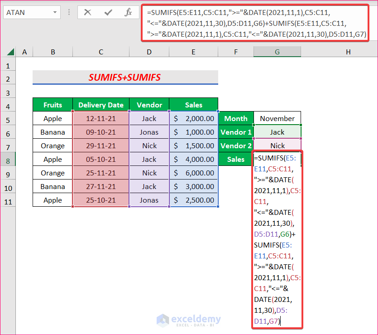Open the Name Box dropdown arrow
Image resolution: width=378 pixels, height=335 pixels.
click(x=55, y=12)
